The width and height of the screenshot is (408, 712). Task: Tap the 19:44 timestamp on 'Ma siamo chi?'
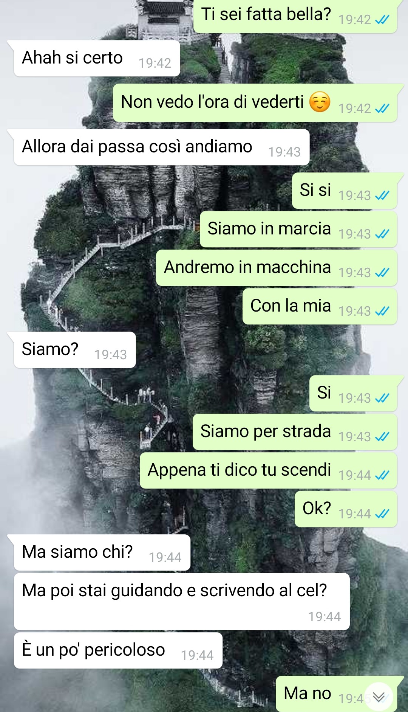165,557
